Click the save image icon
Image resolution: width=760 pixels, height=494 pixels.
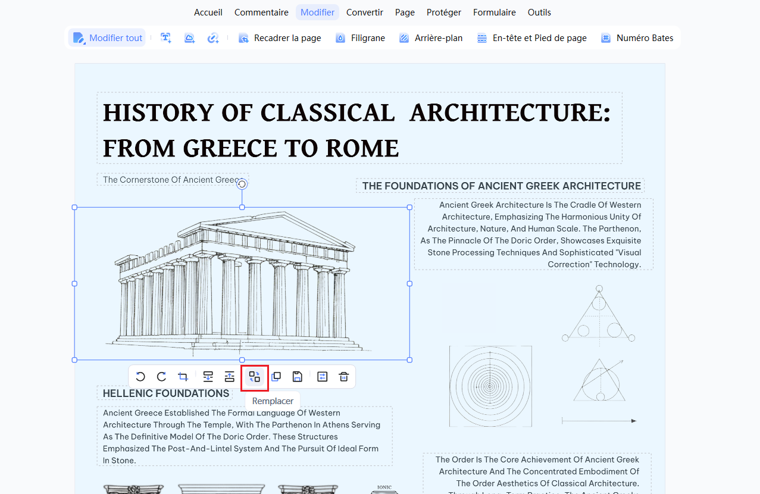coord(298,377)
